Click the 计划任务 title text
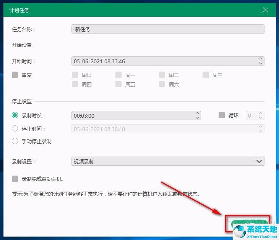279x240 pixels. pos(19,10)
